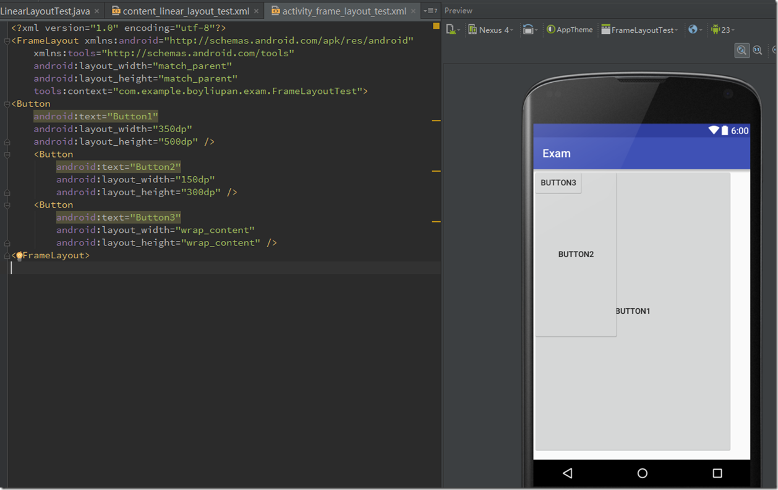The width and height of the screenshot is (778, 490).
Task: Close the activity_frame_layout_test.xml tab
Action: pyautogui.click(x=414, y=11)
